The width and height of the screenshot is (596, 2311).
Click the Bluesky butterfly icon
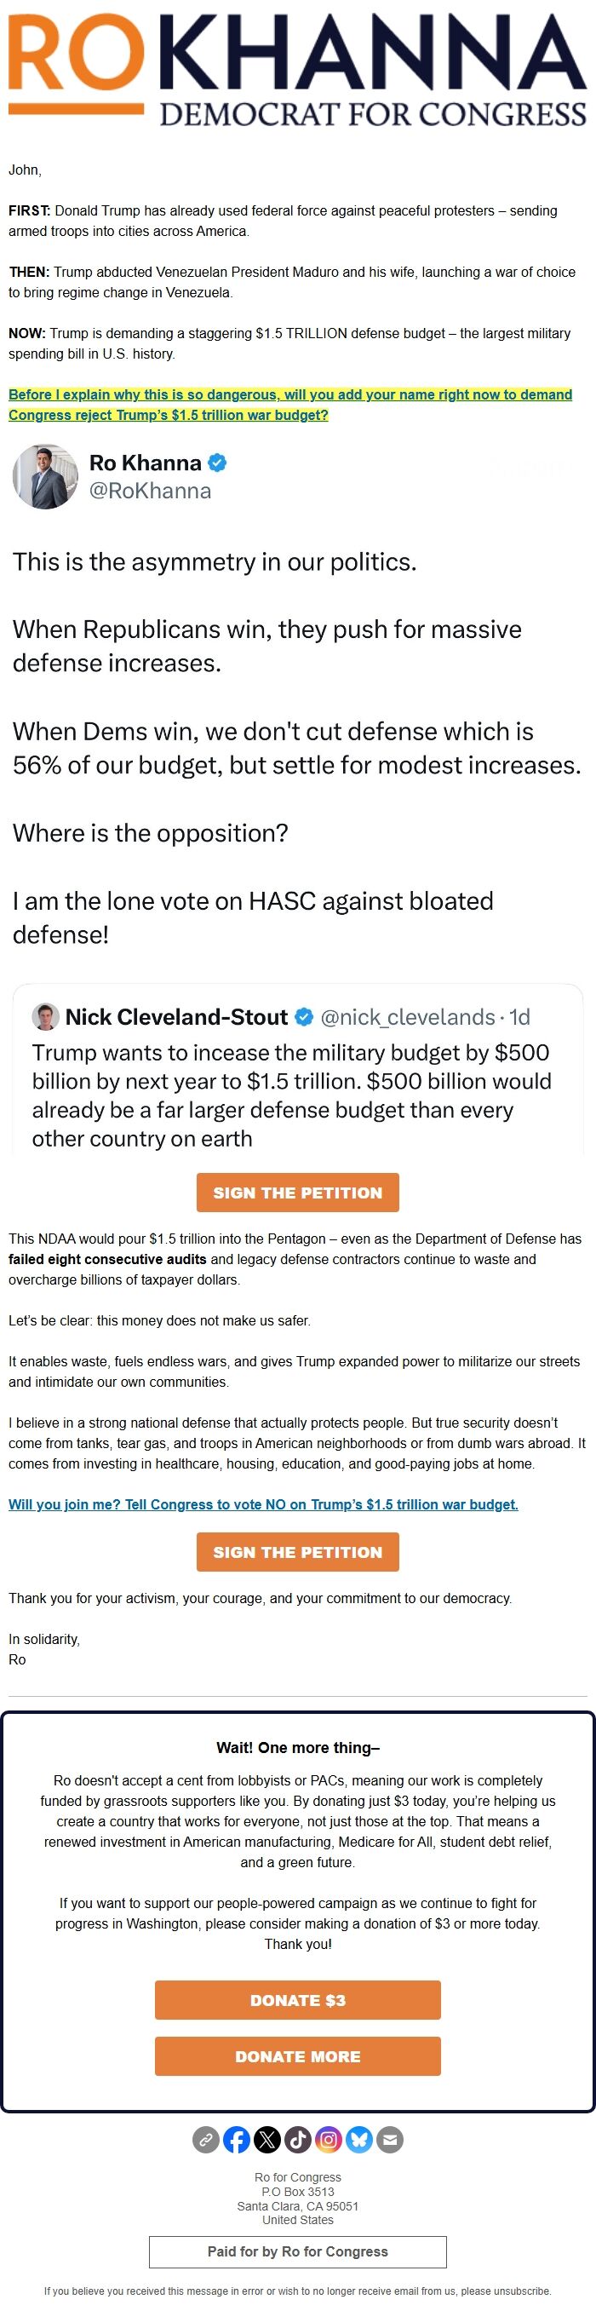[x=359, y=2141]
